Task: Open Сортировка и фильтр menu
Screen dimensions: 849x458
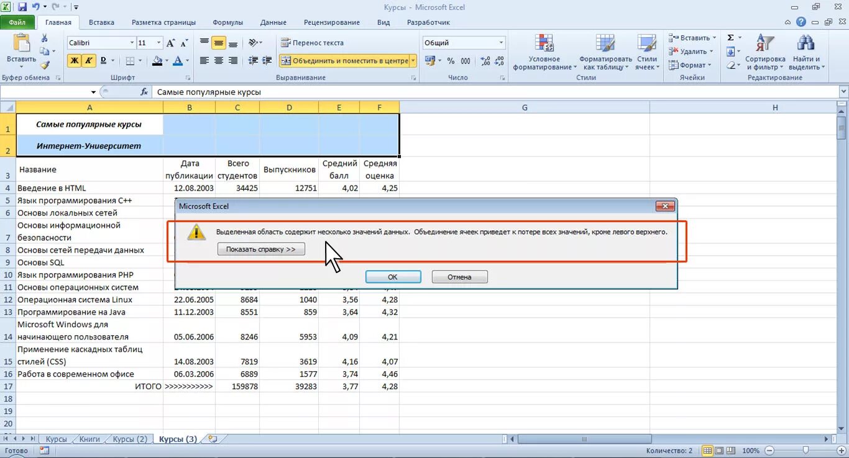Action: click(x=766, y=52)
